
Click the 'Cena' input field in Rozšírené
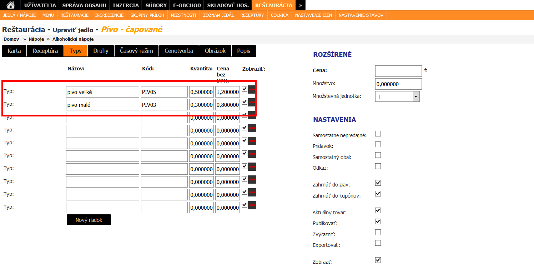398,71
